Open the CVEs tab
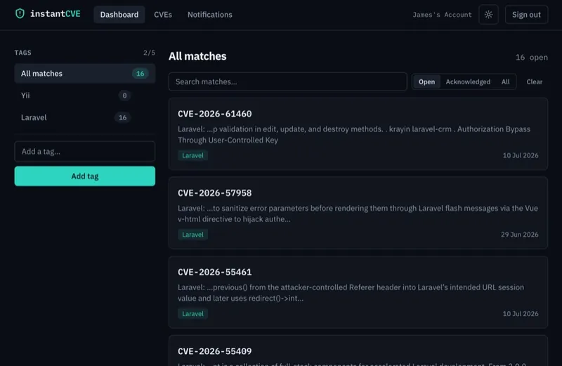 163,15
